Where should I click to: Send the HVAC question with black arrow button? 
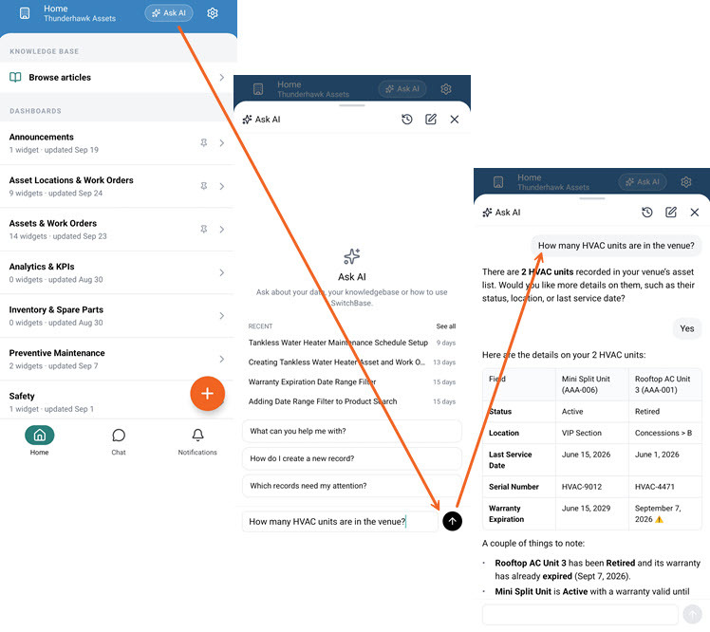click(x=452, y=521)
